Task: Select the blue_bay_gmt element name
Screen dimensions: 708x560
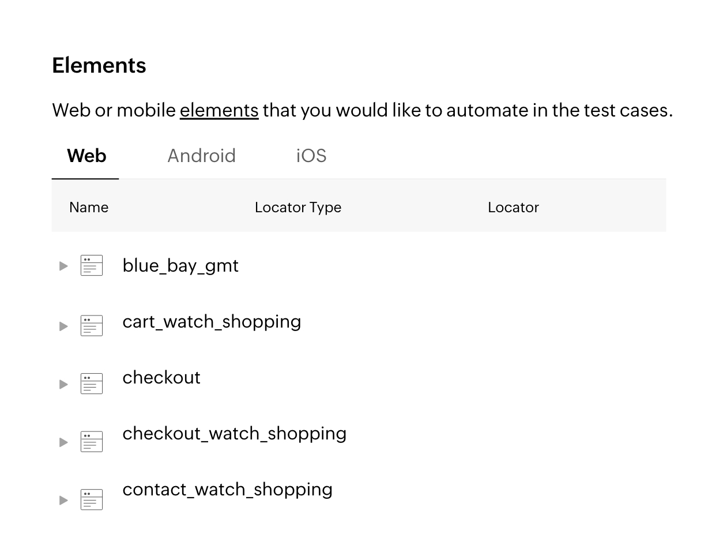Action: coord(180,265)
